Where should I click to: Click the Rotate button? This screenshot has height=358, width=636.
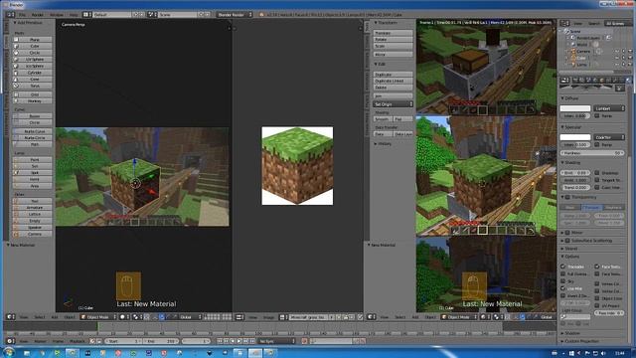pyautogui.click(x=393, y=40)
